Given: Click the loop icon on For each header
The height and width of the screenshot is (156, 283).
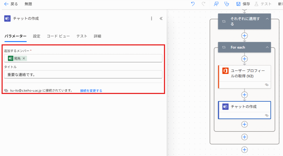Looking at the screenshot, I should (224, 47).
